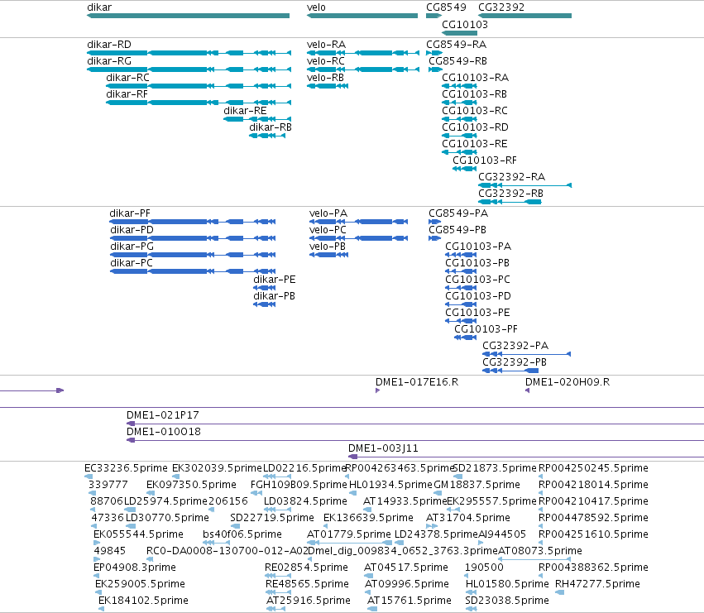Image resolution: width=704 pixels, height=613 pixels.
Task: Select the CG32392-PA protein feature
Action: click(x=527, y=354)
